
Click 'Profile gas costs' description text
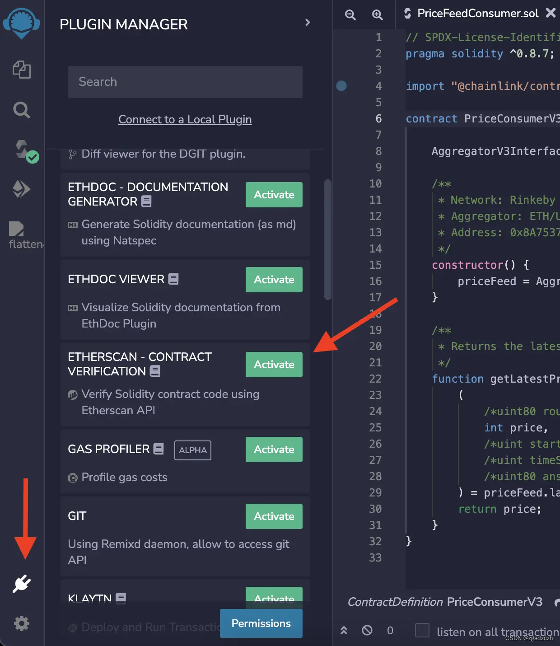tap(124, 477)
